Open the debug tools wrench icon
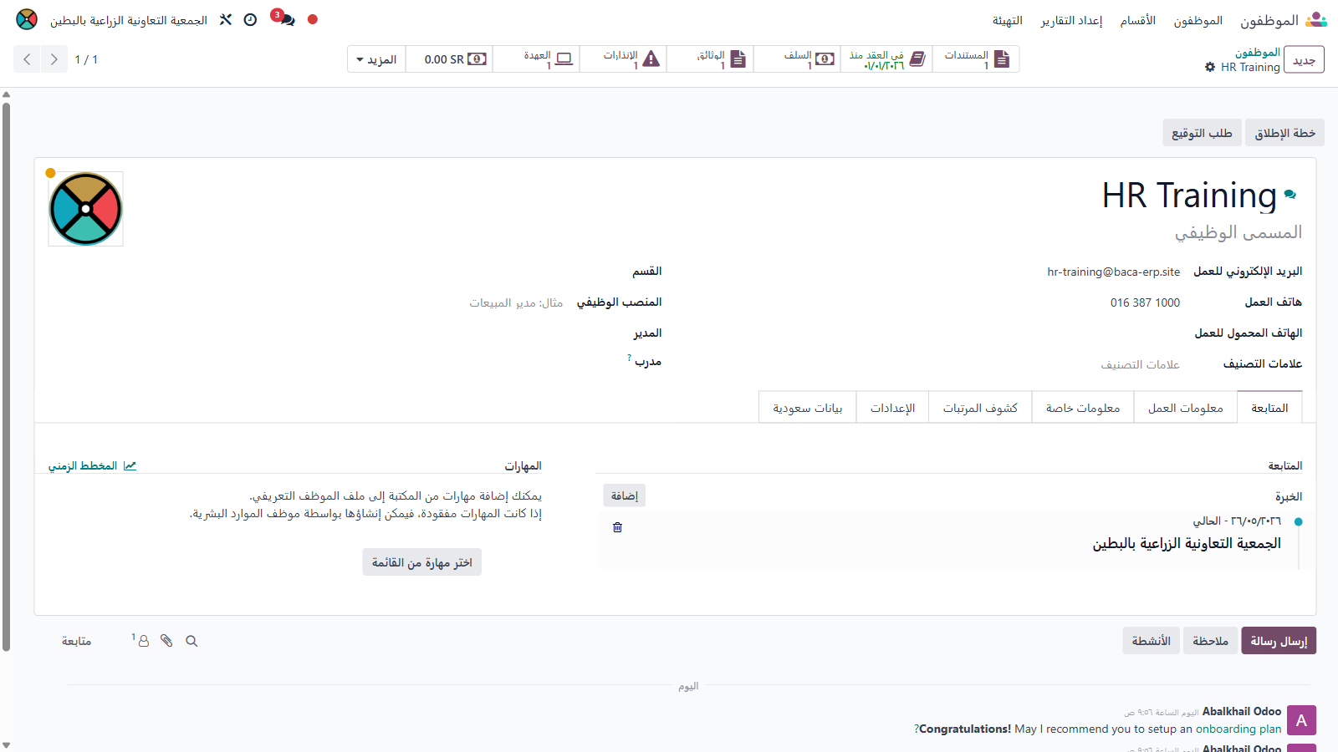The height and width of the screenshot is (752, 1338). [226, 19]
